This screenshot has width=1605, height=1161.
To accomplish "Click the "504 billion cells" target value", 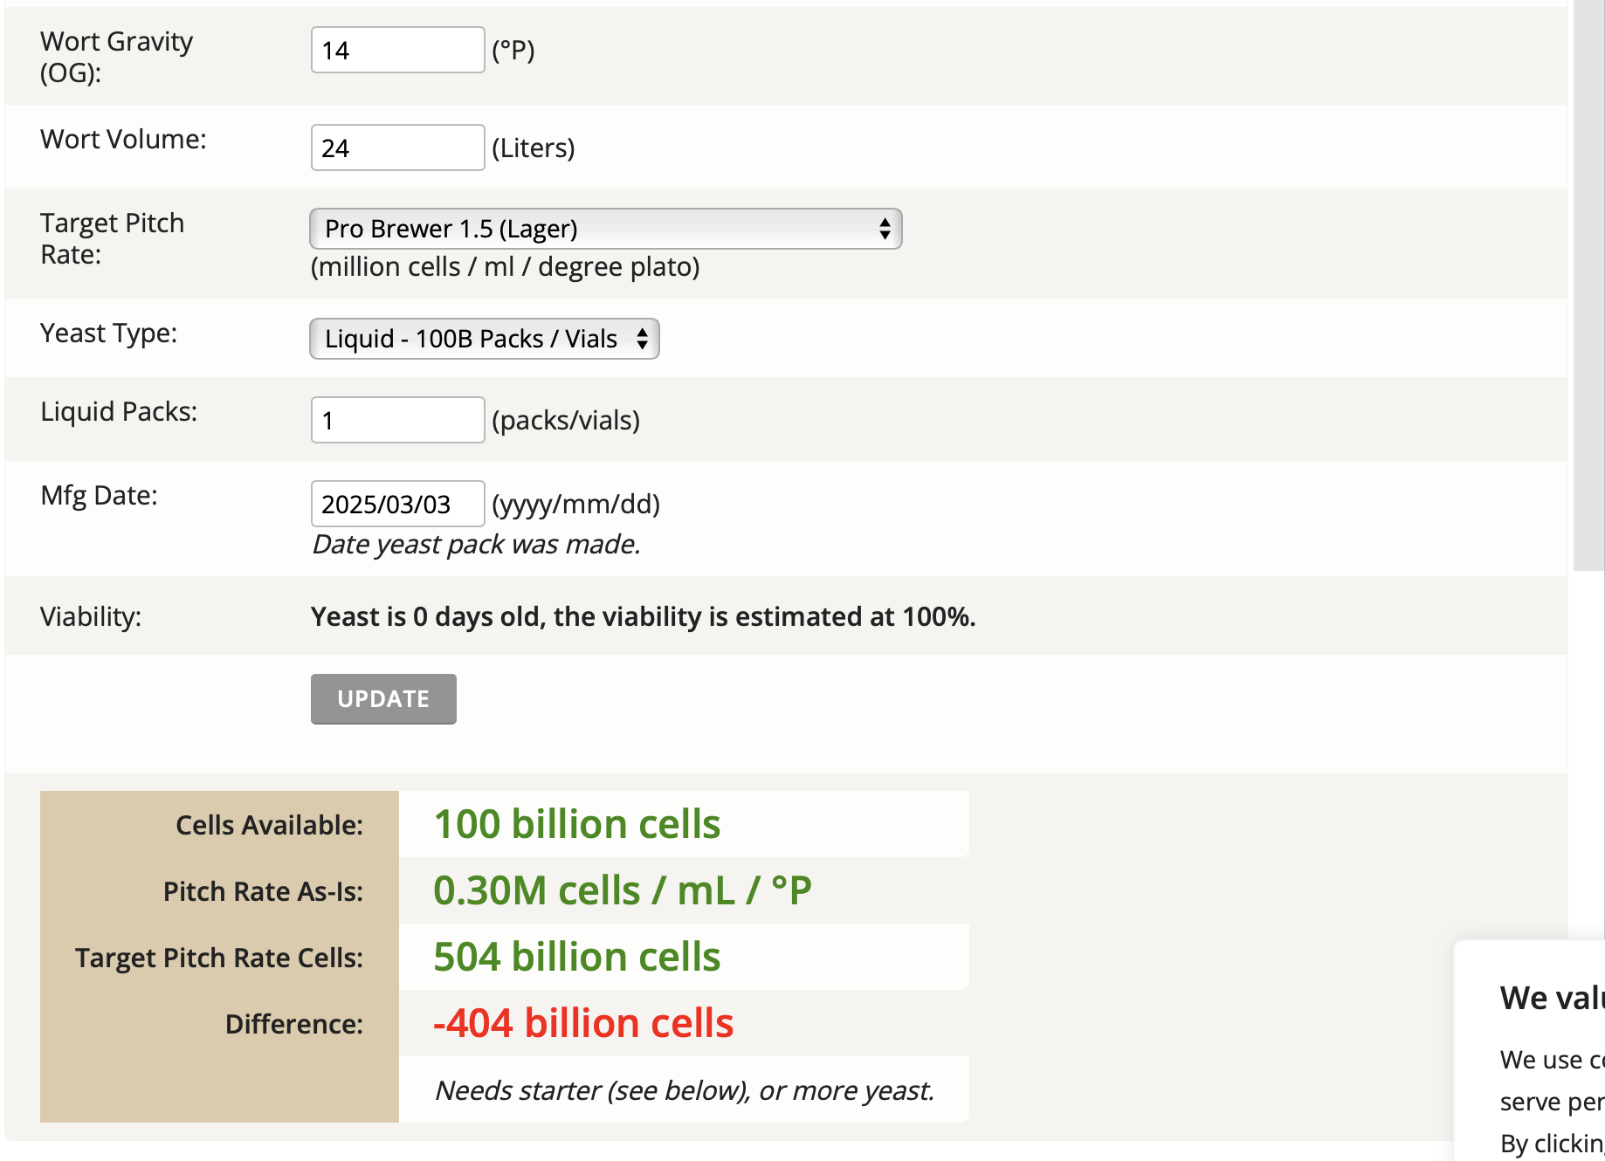I will click(x=576, y=957).
